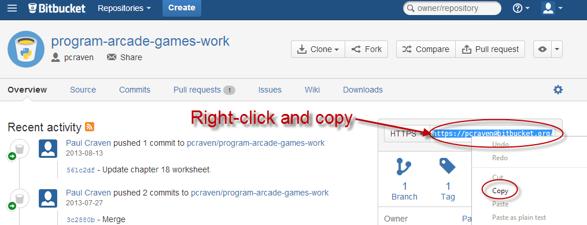This screenshot has height=225, width=587.
Task: Click the Fork button
Action: (x=366, y=49)
